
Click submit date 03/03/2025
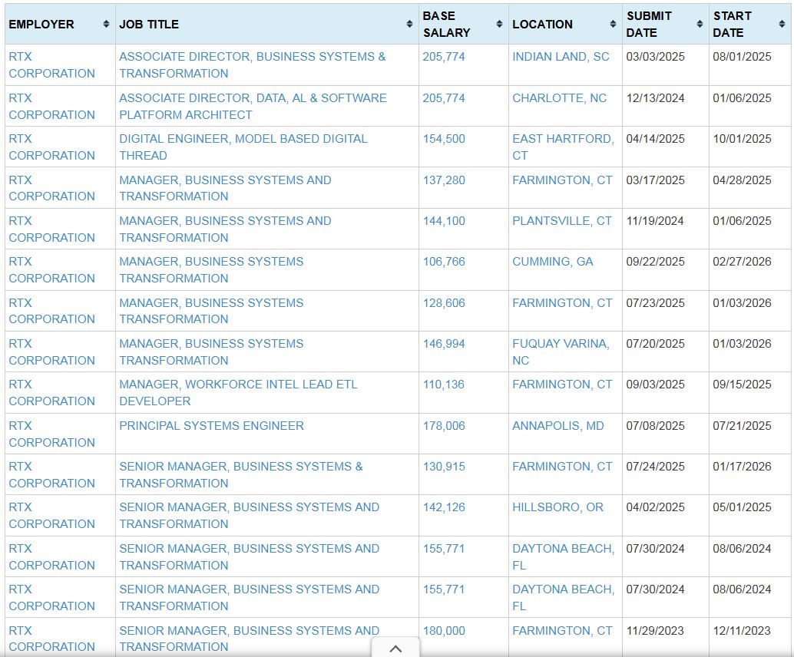click(x=655, y=57)
